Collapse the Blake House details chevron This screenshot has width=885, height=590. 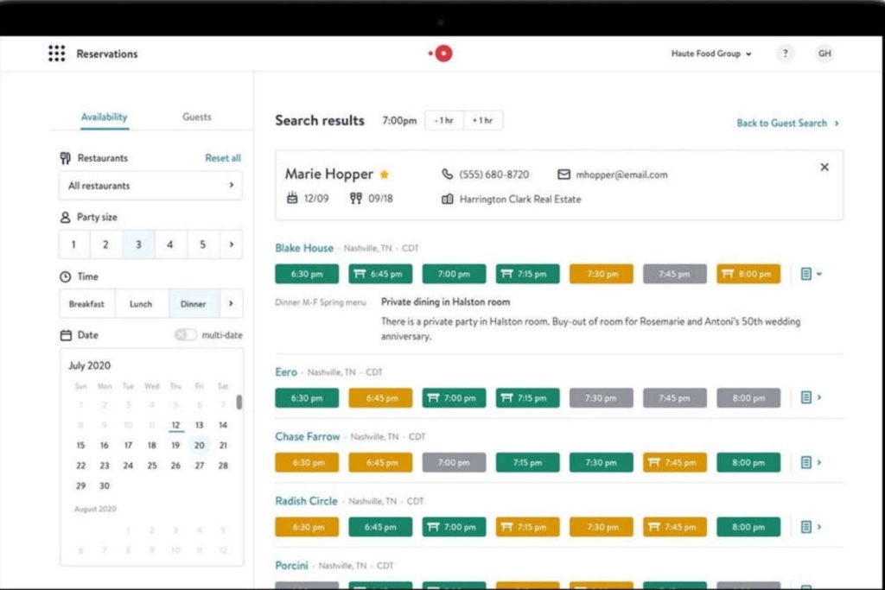(819, 274)
